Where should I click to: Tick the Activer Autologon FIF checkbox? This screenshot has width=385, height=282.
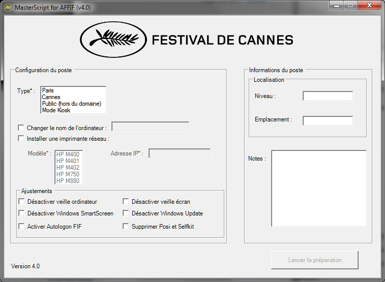[21, 226]
